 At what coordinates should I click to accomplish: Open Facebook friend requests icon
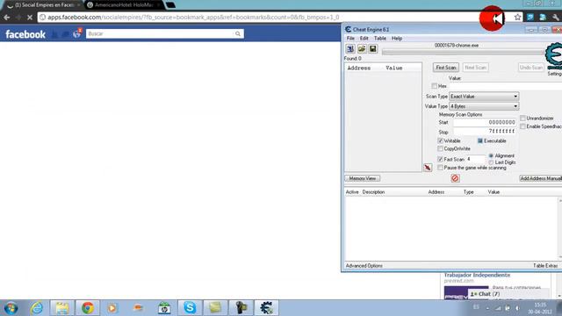54,34
